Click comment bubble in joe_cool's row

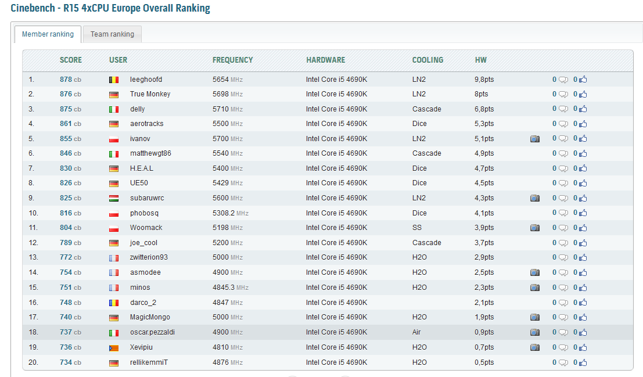click(563, 243)
